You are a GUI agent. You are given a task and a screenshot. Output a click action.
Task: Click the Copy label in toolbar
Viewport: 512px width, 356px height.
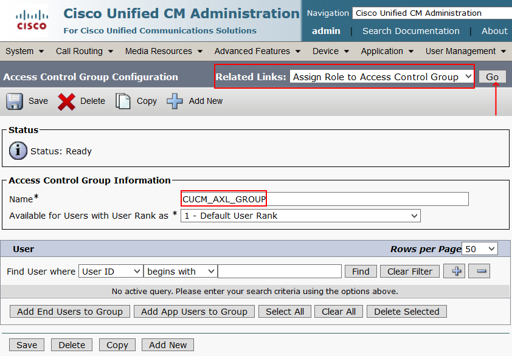point(147,101)
